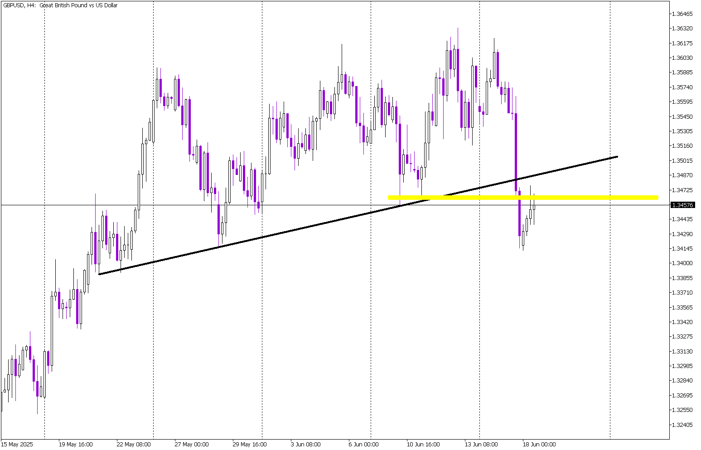Click the 1.34725 price axis label
This screenshot has width=701, height=450.
(683, 190)
